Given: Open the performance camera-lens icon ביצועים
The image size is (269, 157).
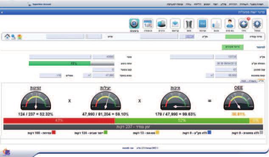Looking at the screenshot, I should pos(134,24).
